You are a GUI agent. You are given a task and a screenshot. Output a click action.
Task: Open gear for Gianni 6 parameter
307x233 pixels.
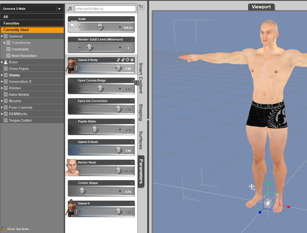[x=132, y=203]
